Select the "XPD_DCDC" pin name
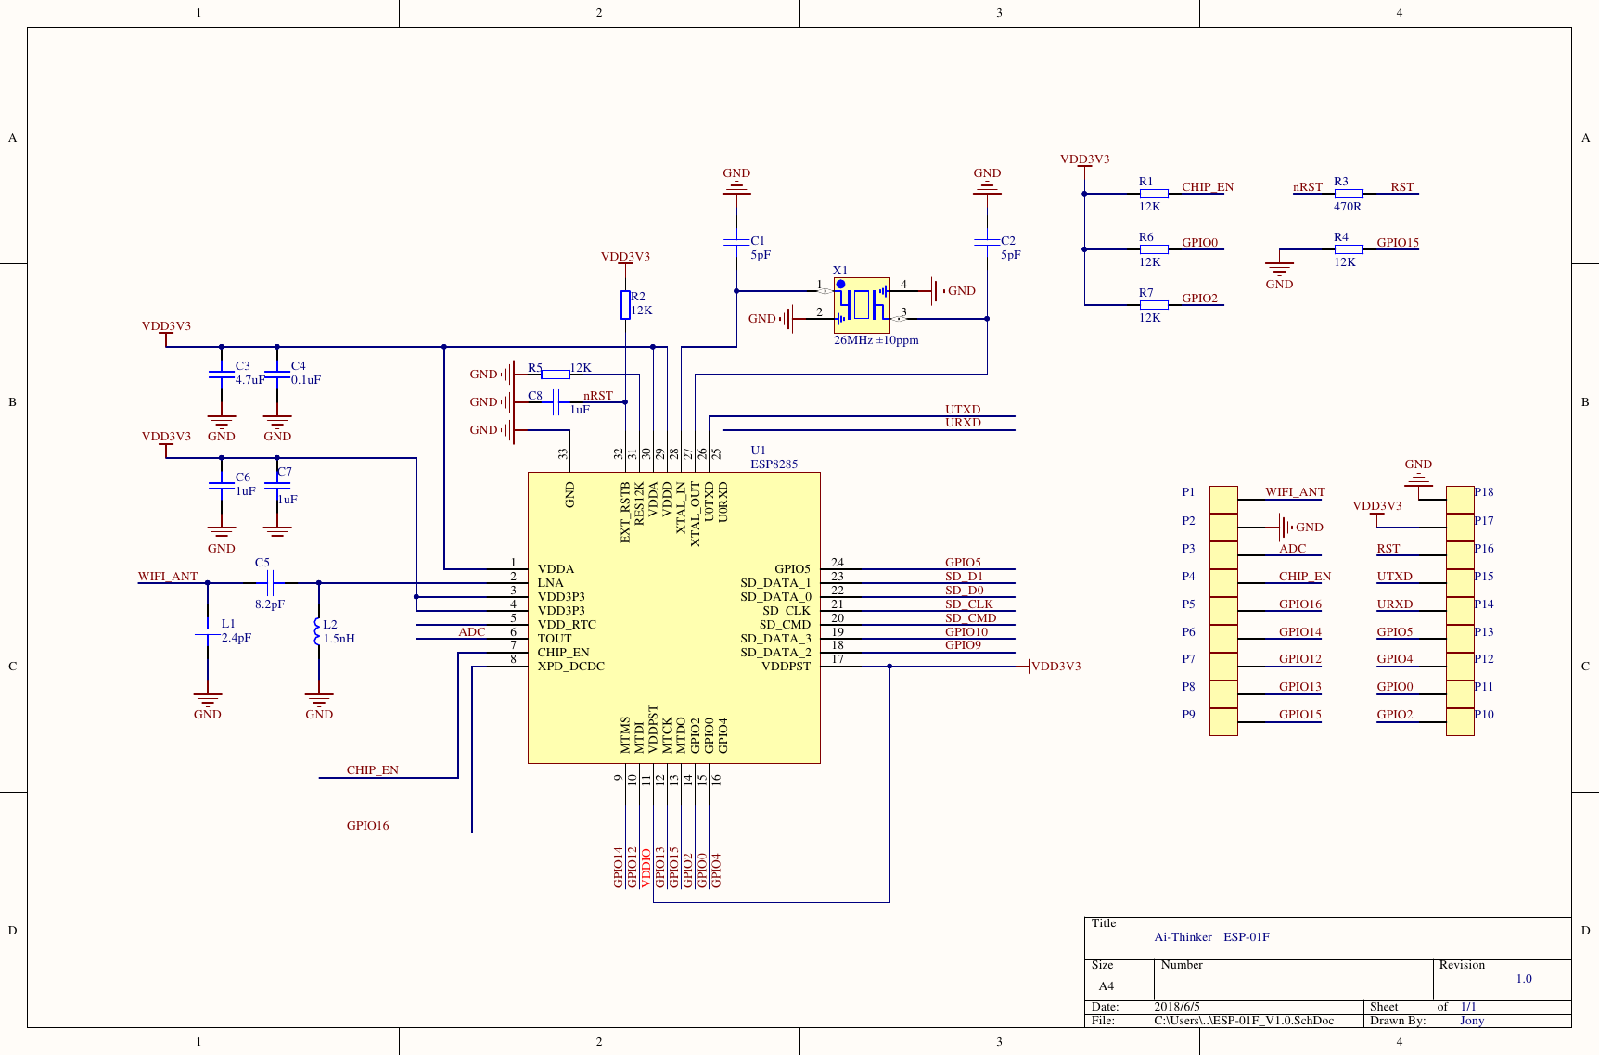 [x=570, y=667]
